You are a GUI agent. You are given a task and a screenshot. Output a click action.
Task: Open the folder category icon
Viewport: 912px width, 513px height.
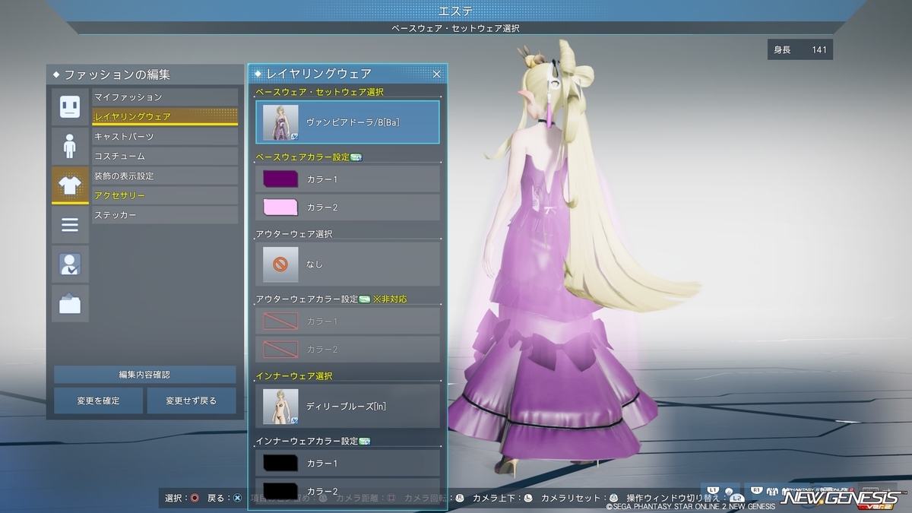[x=70, y=304]
